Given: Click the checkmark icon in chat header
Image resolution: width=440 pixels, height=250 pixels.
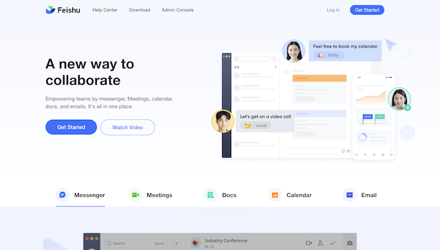Looking at the screenshot, I should point(333,243).
